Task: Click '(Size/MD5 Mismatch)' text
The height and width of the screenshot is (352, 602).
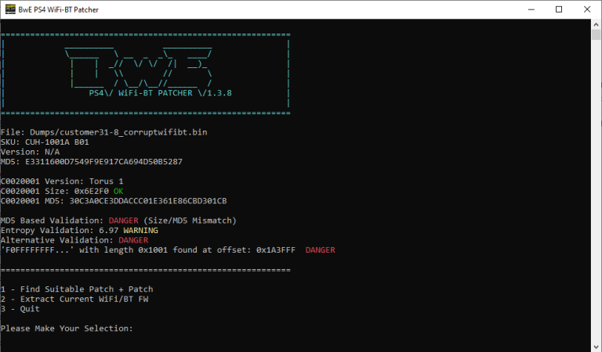Action: pyautogui.click(x=190, y=221)
